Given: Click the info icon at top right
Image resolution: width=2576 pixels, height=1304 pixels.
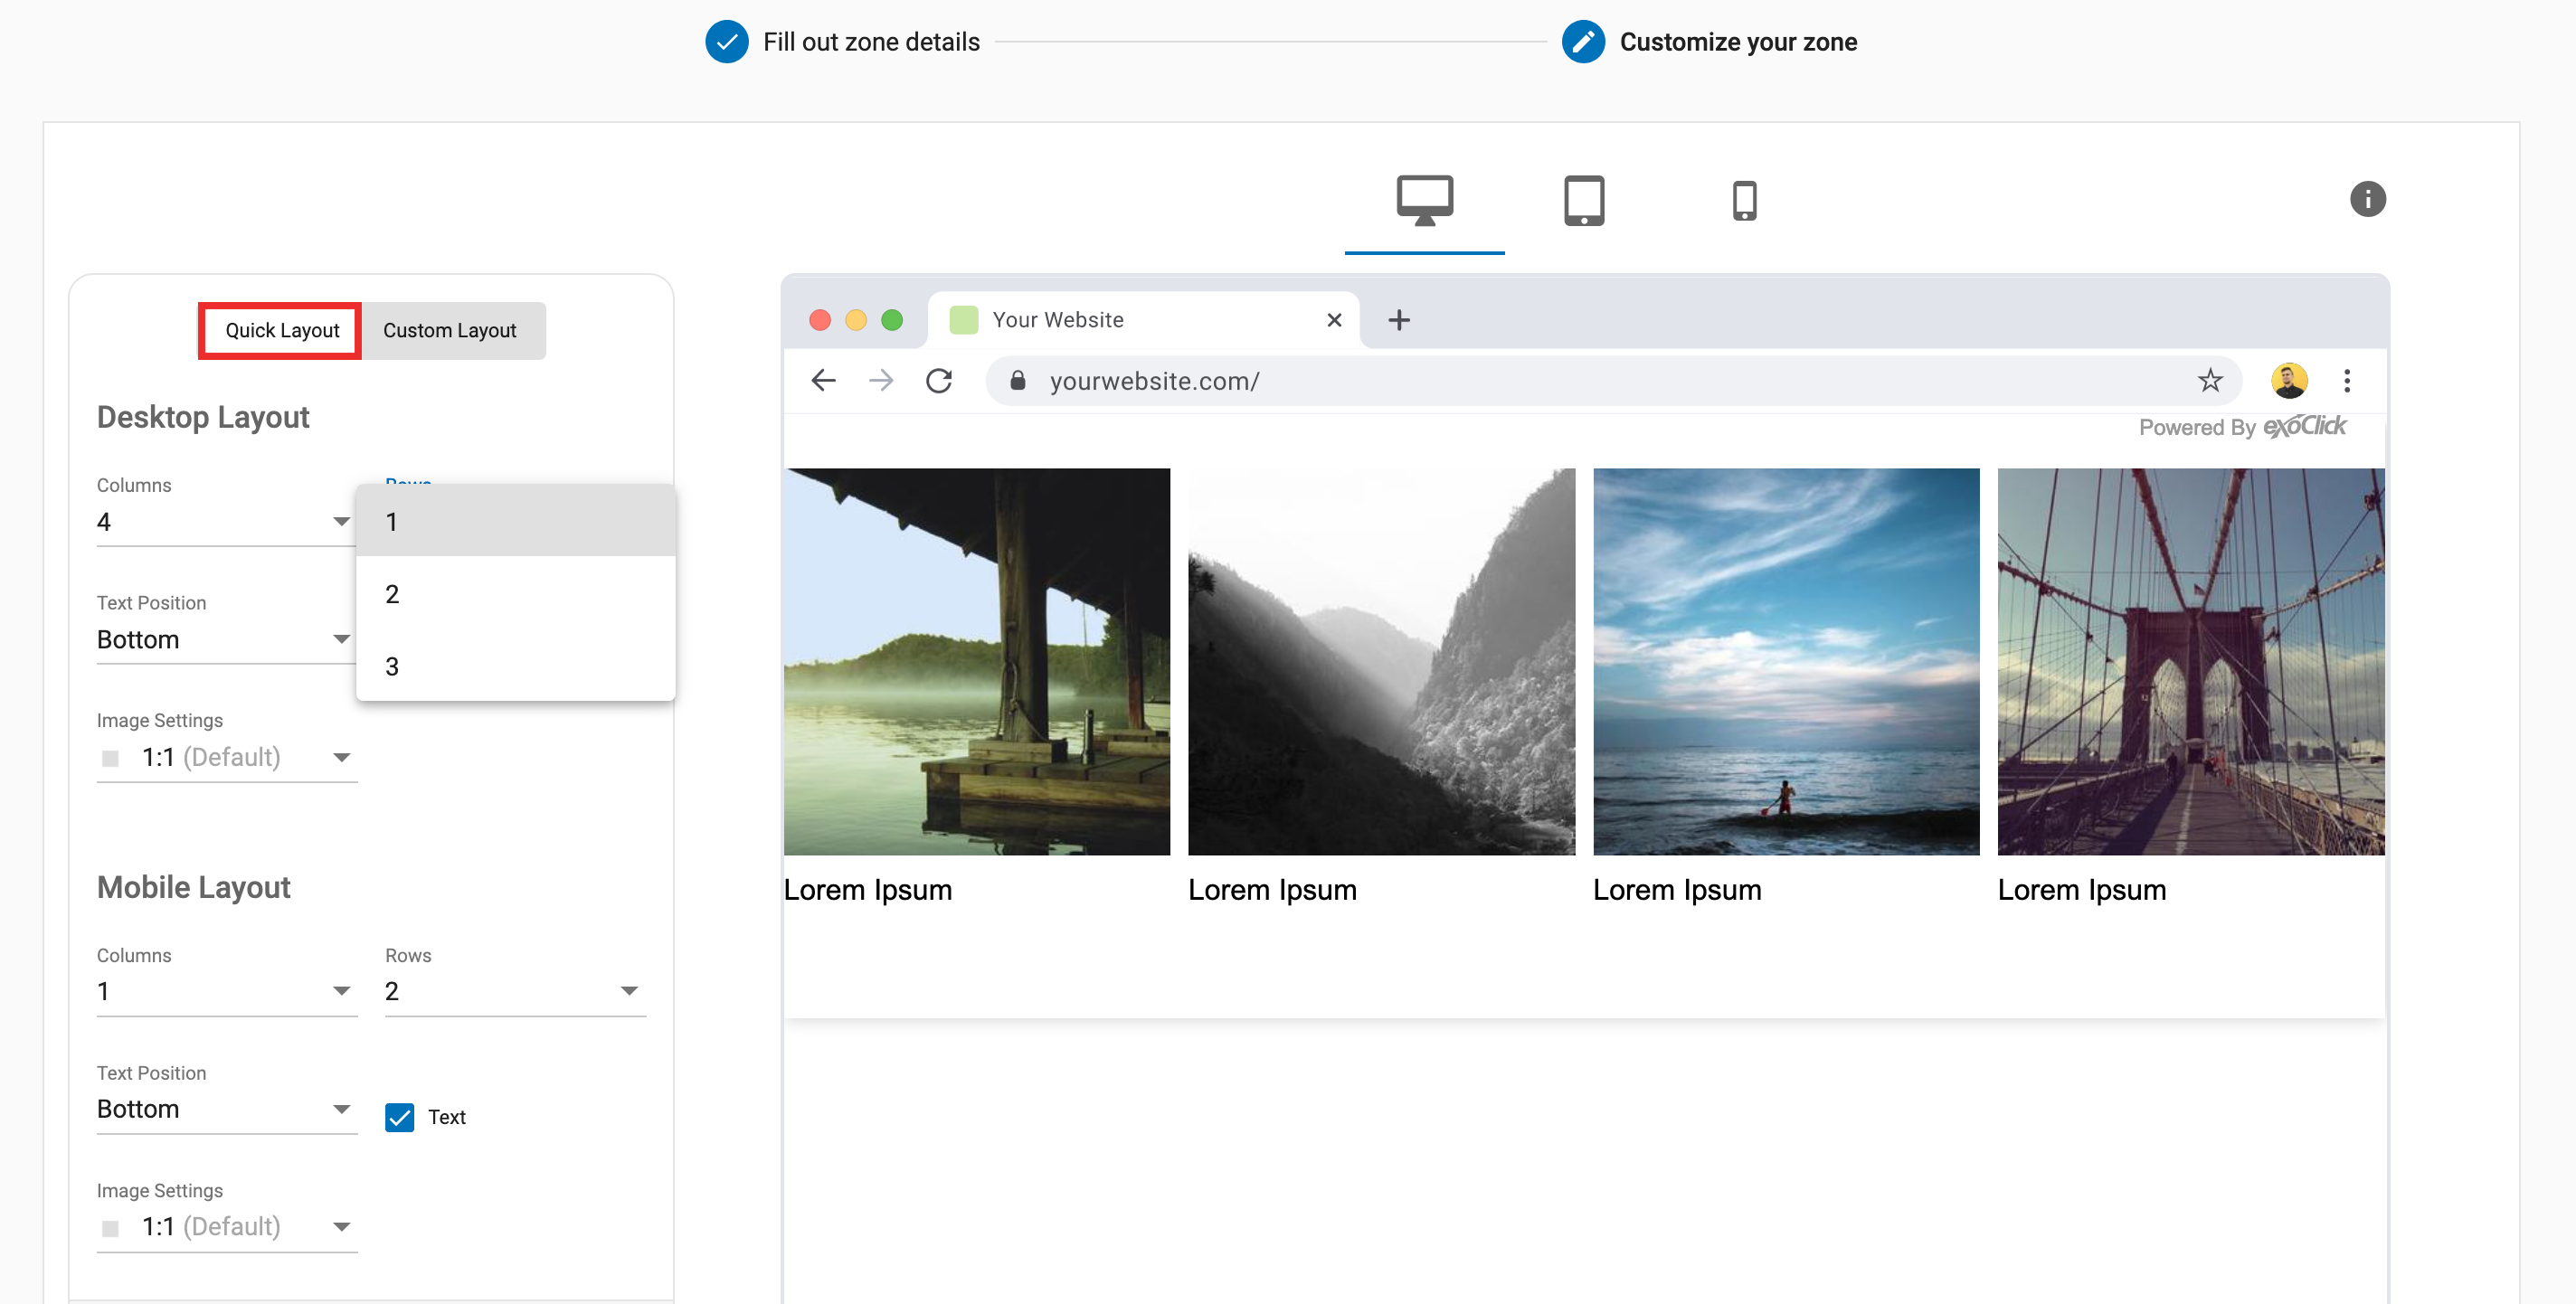Looking at the screenshot, I should (x=2366, y=199).
